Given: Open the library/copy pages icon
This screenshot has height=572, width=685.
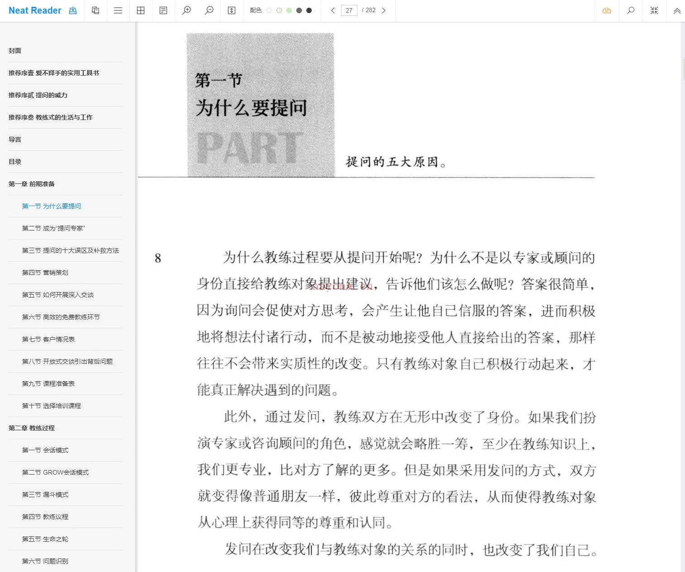Looking at the screenshot, I should [x=95, y=10].
